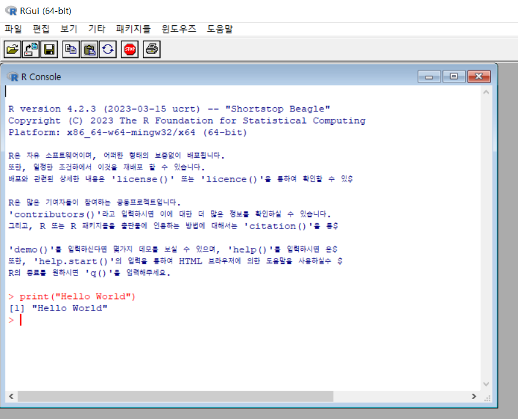
Task: Click the console input prompt line
Action: tap(16, 320)
